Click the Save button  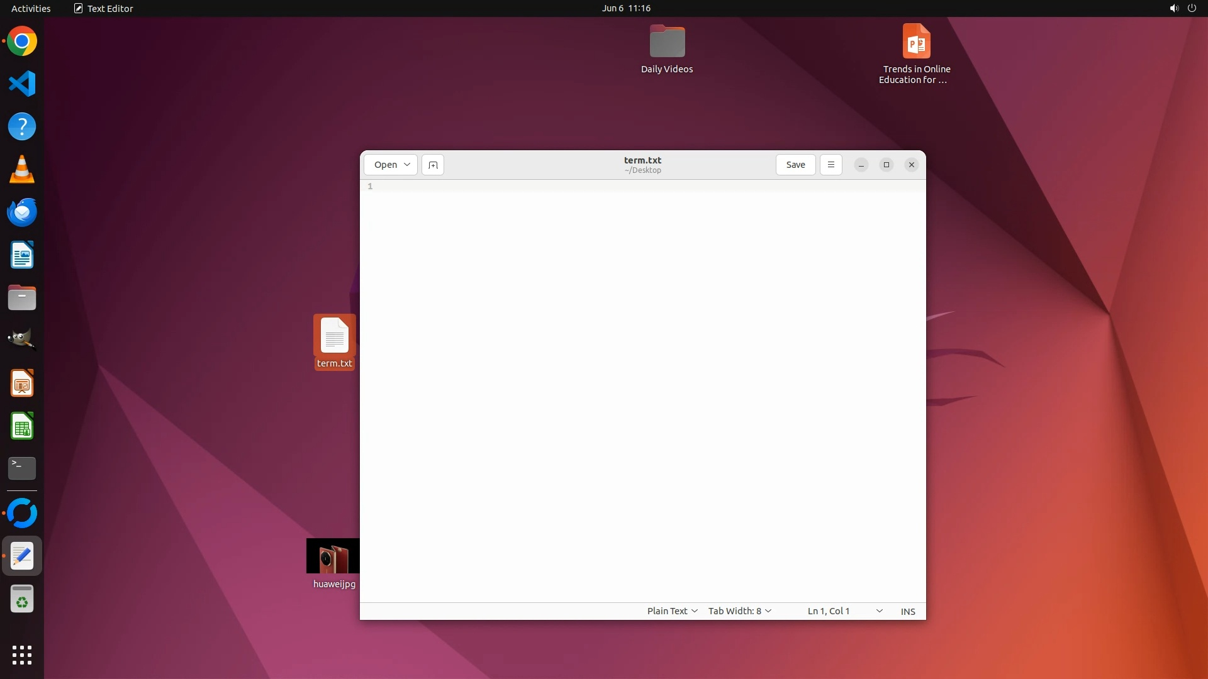795,165
